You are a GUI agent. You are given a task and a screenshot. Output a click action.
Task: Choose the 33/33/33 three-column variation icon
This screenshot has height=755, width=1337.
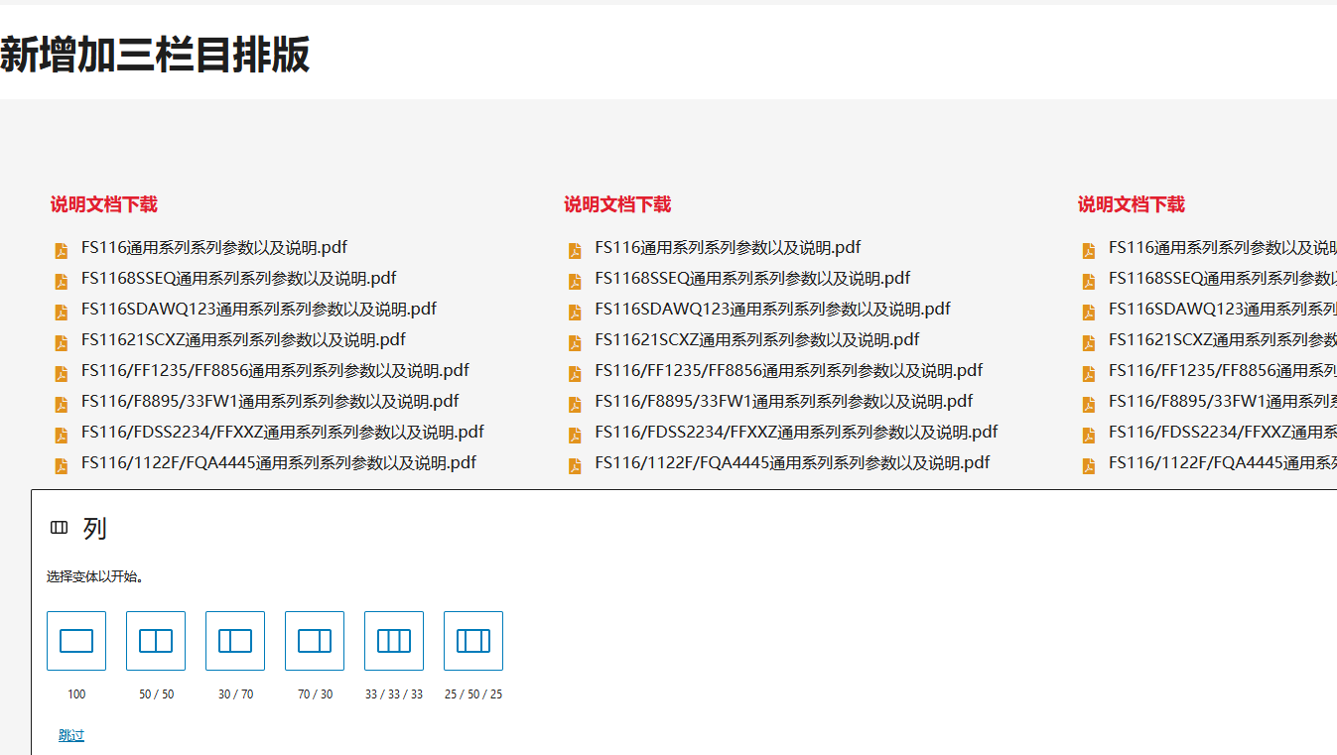[x=393, y=640]
